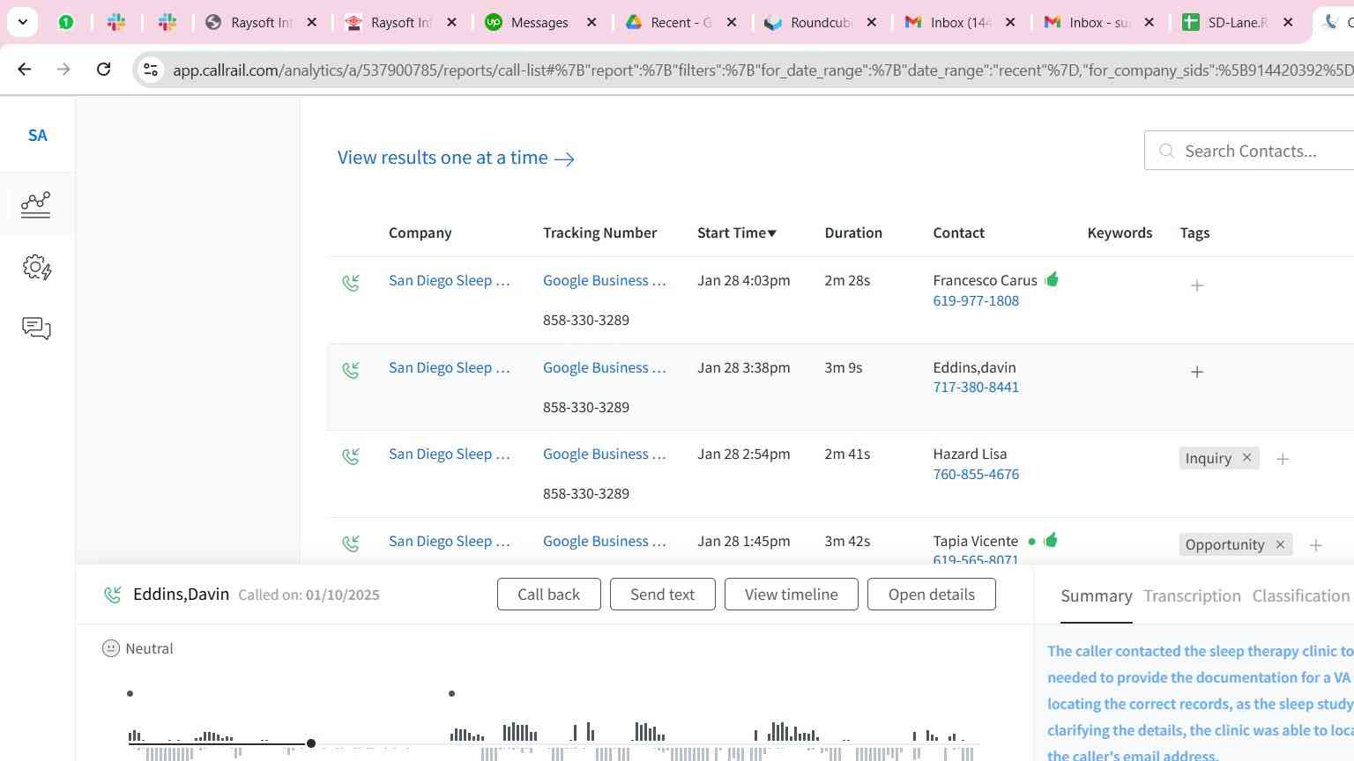1354x761 pixels.
Task: Click the Call back button
Action: [x=548, y=595]
